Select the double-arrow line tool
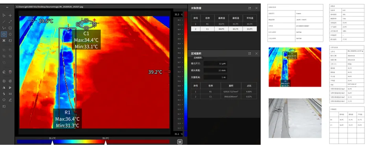Image resolution: width=372 pixels, height=155 pixels. pyautogui.click(x=10, y=22)
